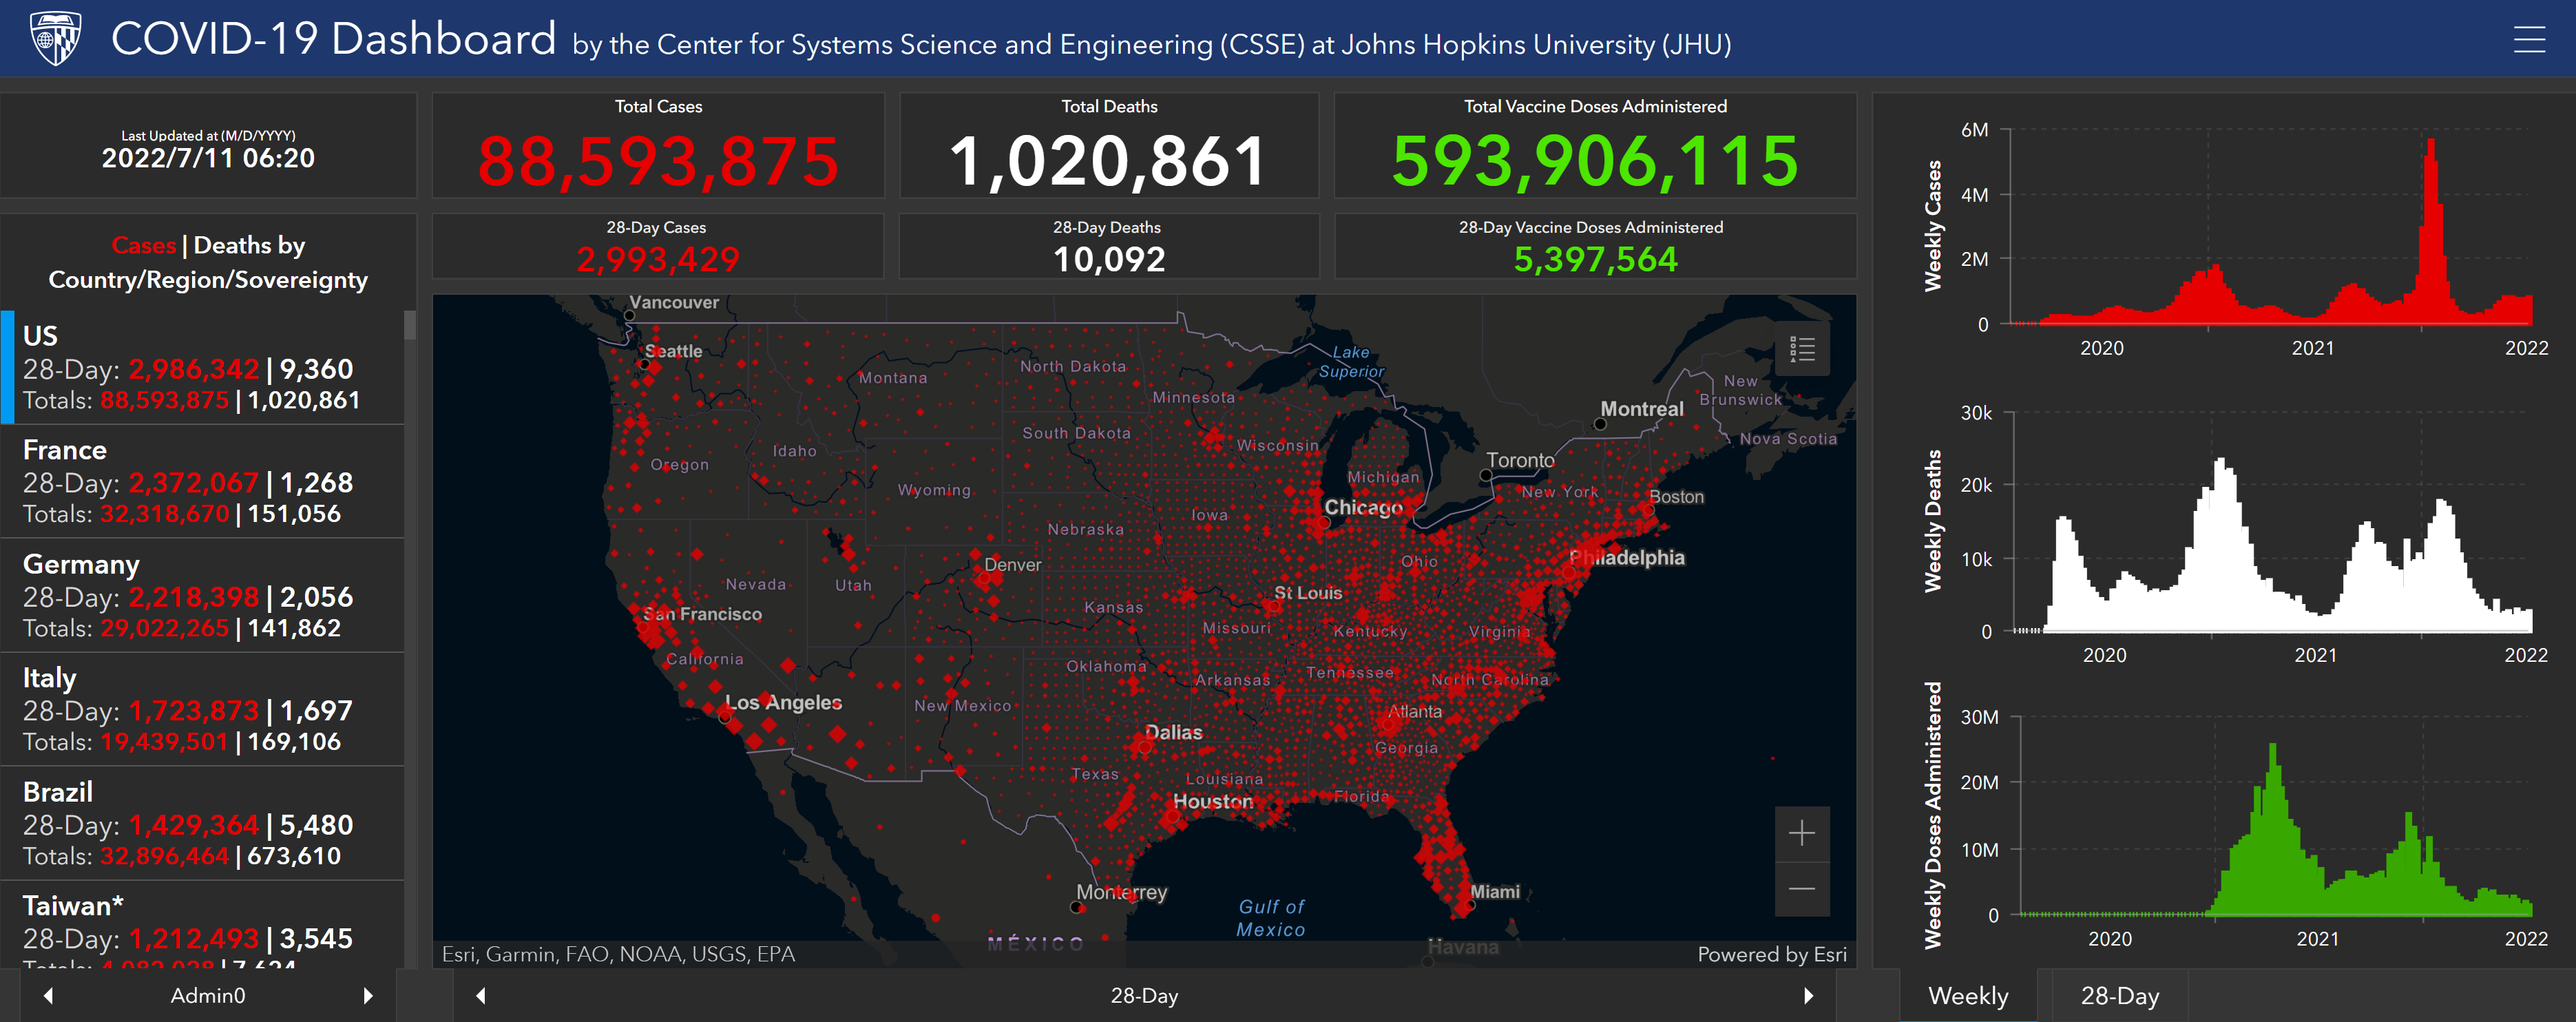2576x1022 pixels.
Task: Click peak of Weekly Cases chart
Action: click(2431, 146)
